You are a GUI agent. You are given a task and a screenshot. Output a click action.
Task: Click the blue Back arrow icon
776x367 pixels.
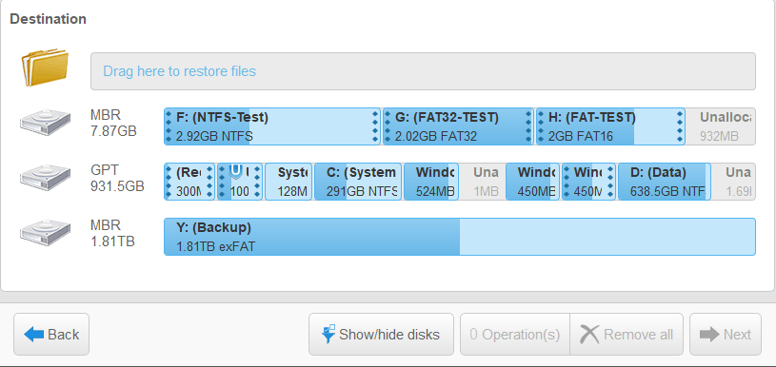pyautogui.click(x=33, y=335)
